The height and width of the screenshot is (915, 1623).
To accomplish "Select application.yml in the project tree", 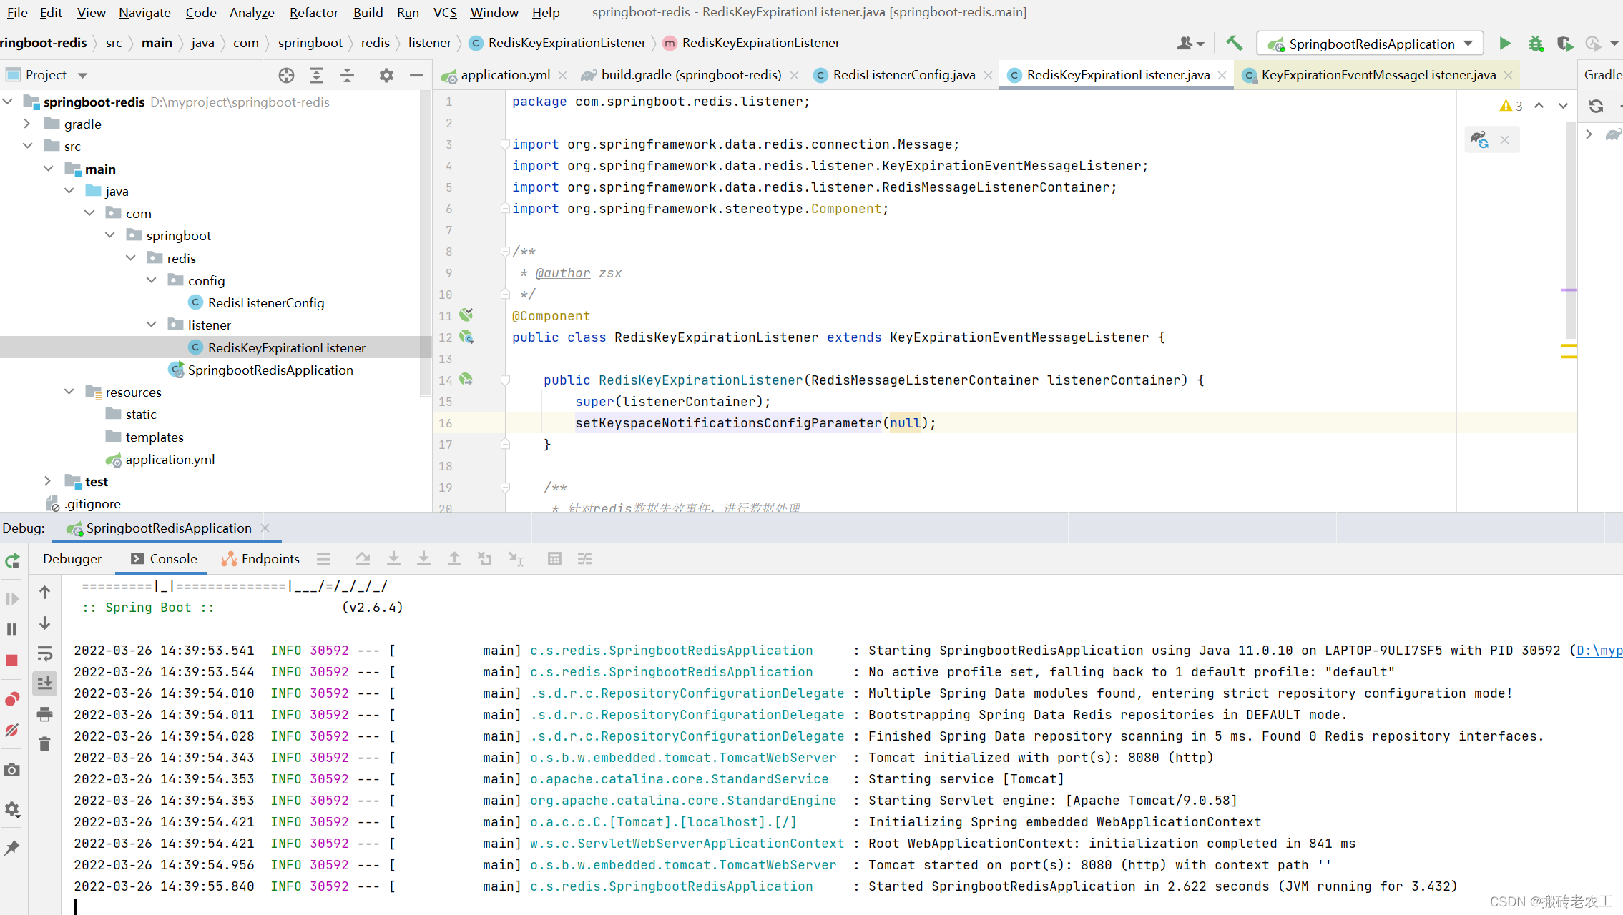I will click(x=170, y=460).
